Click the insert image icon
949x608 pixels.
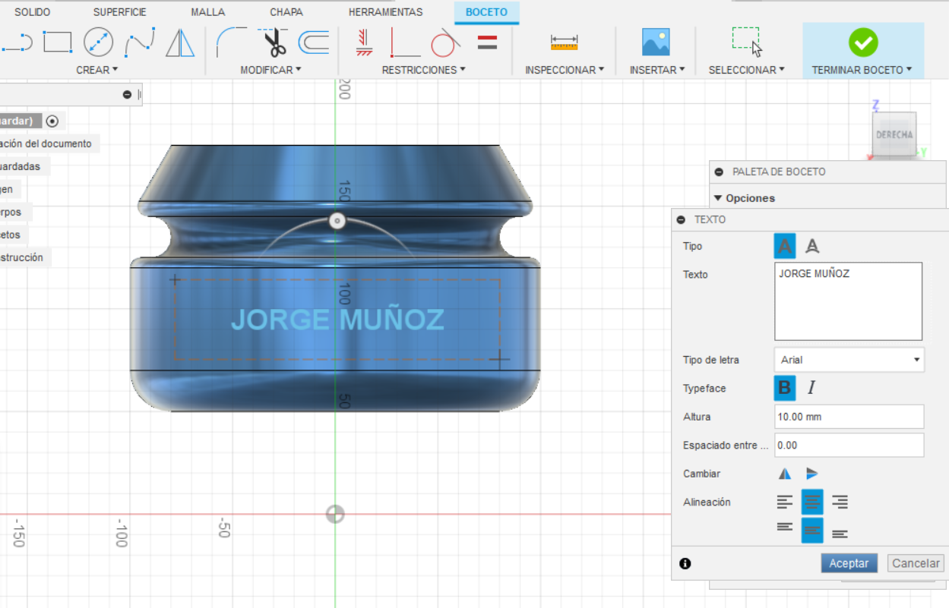[656, 43]
